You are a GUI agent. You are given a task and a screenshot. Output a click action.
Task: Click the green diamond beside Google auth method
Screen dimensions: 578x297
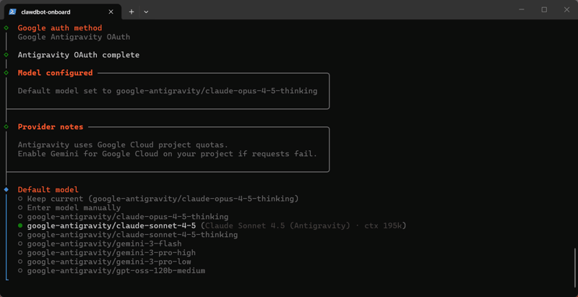point(6,27)
